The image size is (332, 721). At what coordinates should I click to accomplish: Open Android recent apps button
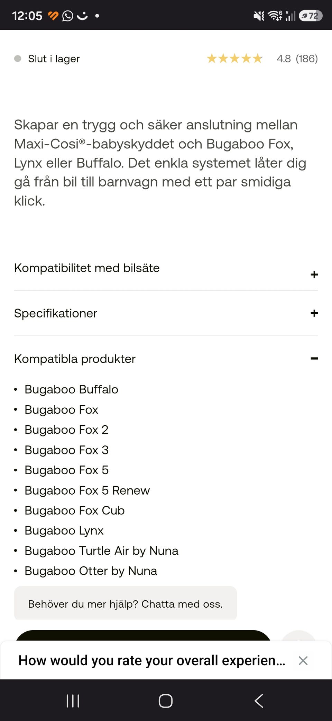click(x=73, y=701)
